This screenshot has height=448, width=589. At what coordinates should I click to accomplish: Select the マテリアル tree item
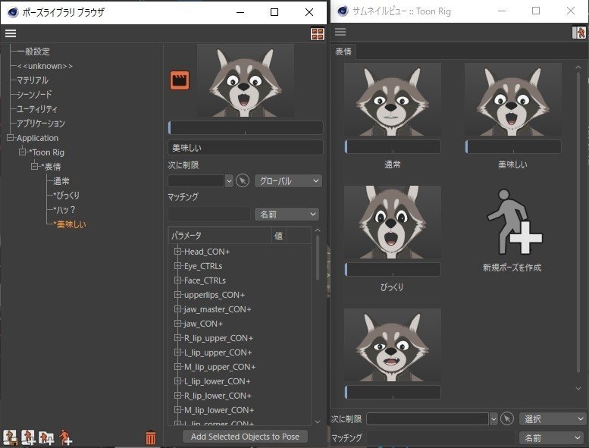coord(33,80)
